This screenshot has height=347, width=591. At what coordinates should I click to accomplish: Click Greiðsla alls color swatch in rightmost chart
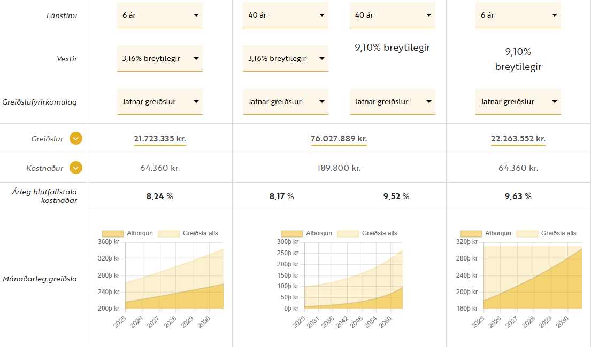click(x=527, y=233)
